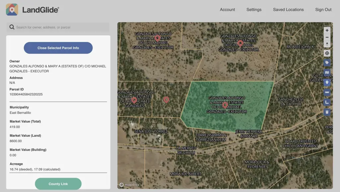The height and width of the screenshot is (192, 340).
Task: Locate my position with geolocate icon
Action: click(x=327, y=53)
